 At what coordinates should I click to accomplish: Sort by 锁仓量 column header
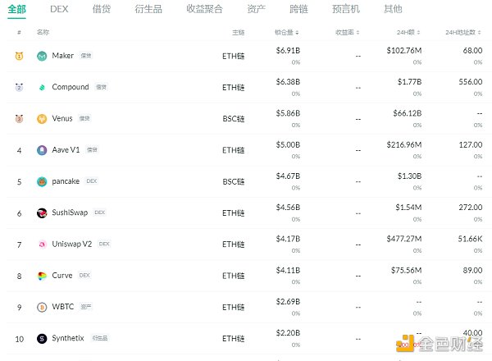point(286,32)
